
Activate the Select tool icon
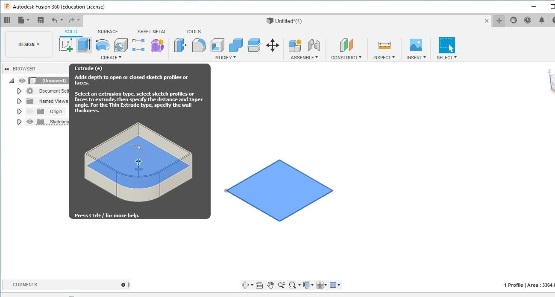tap(446, 45)
